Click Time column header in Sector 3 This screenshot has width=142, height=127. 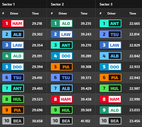pos(133,13)
